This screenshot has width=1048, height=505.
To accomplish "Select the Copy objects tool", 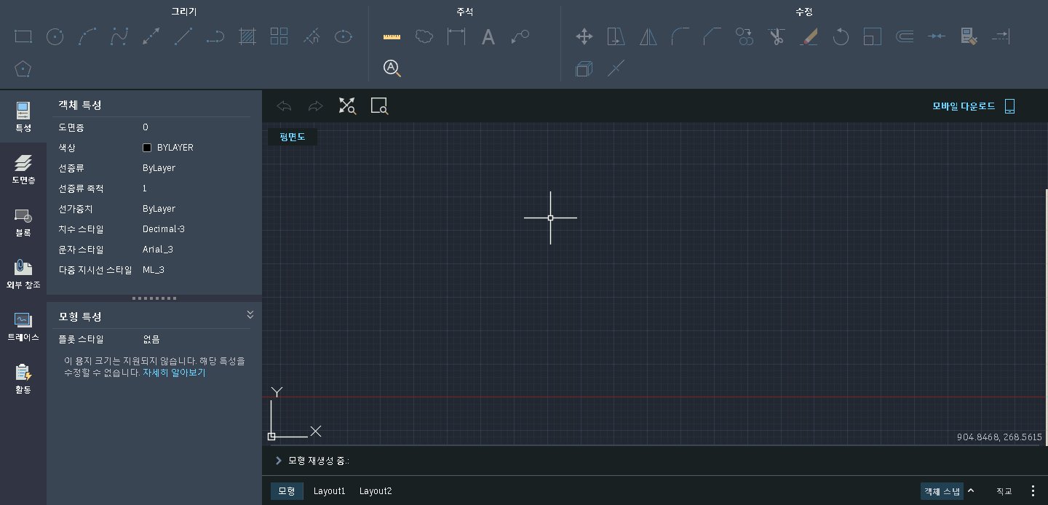I will [745, 36].
